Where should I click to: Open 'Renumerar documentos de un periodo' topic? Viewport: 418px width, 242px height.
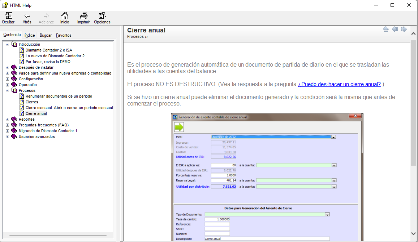click(59, 96)
